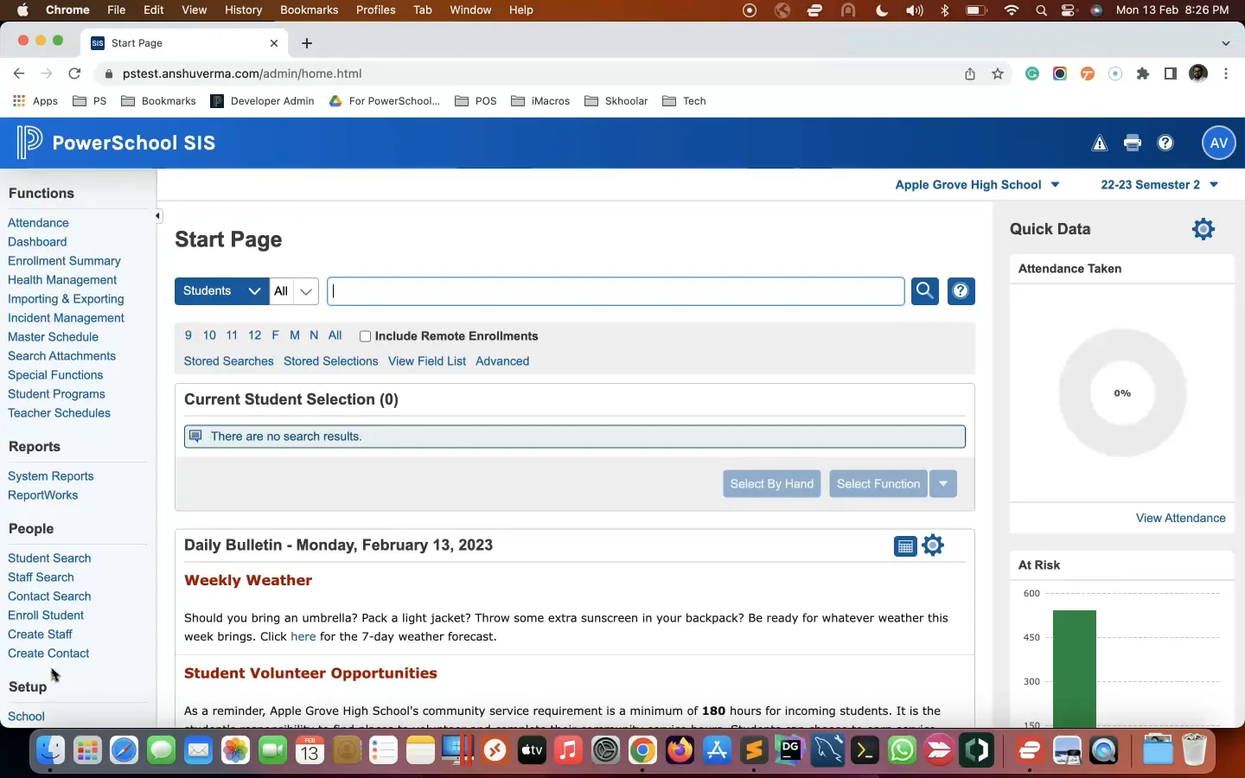Launch Safari from the Dock
The height and width of the screenshot is (778, 1245).
[x=124, y=750]
